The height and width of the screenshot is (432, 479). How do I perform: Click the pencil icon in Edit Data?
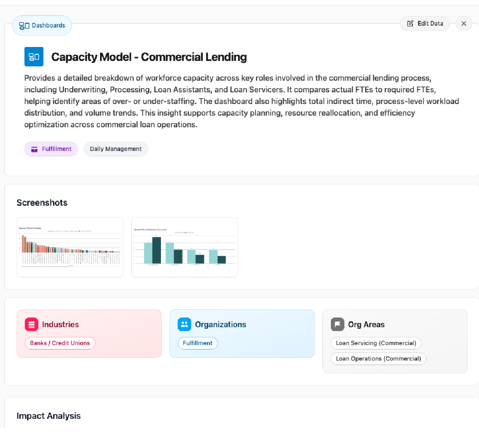pyautogui.click(x=410, y=24)
